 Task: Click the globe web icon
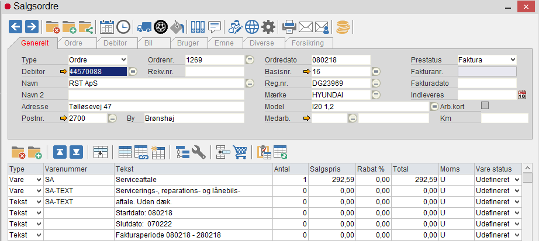pyautogui.click(x=252, y=26)
